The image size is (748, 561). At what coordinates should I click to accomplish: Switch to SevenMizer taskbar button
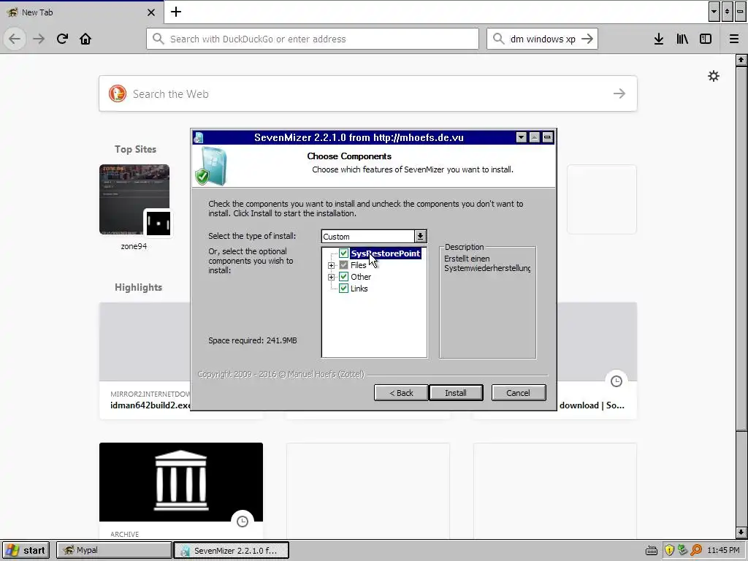231,550
